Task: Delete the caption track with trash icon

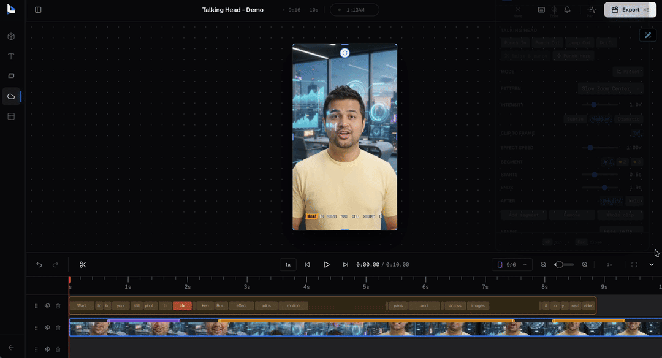Action: tap(58, 306)
